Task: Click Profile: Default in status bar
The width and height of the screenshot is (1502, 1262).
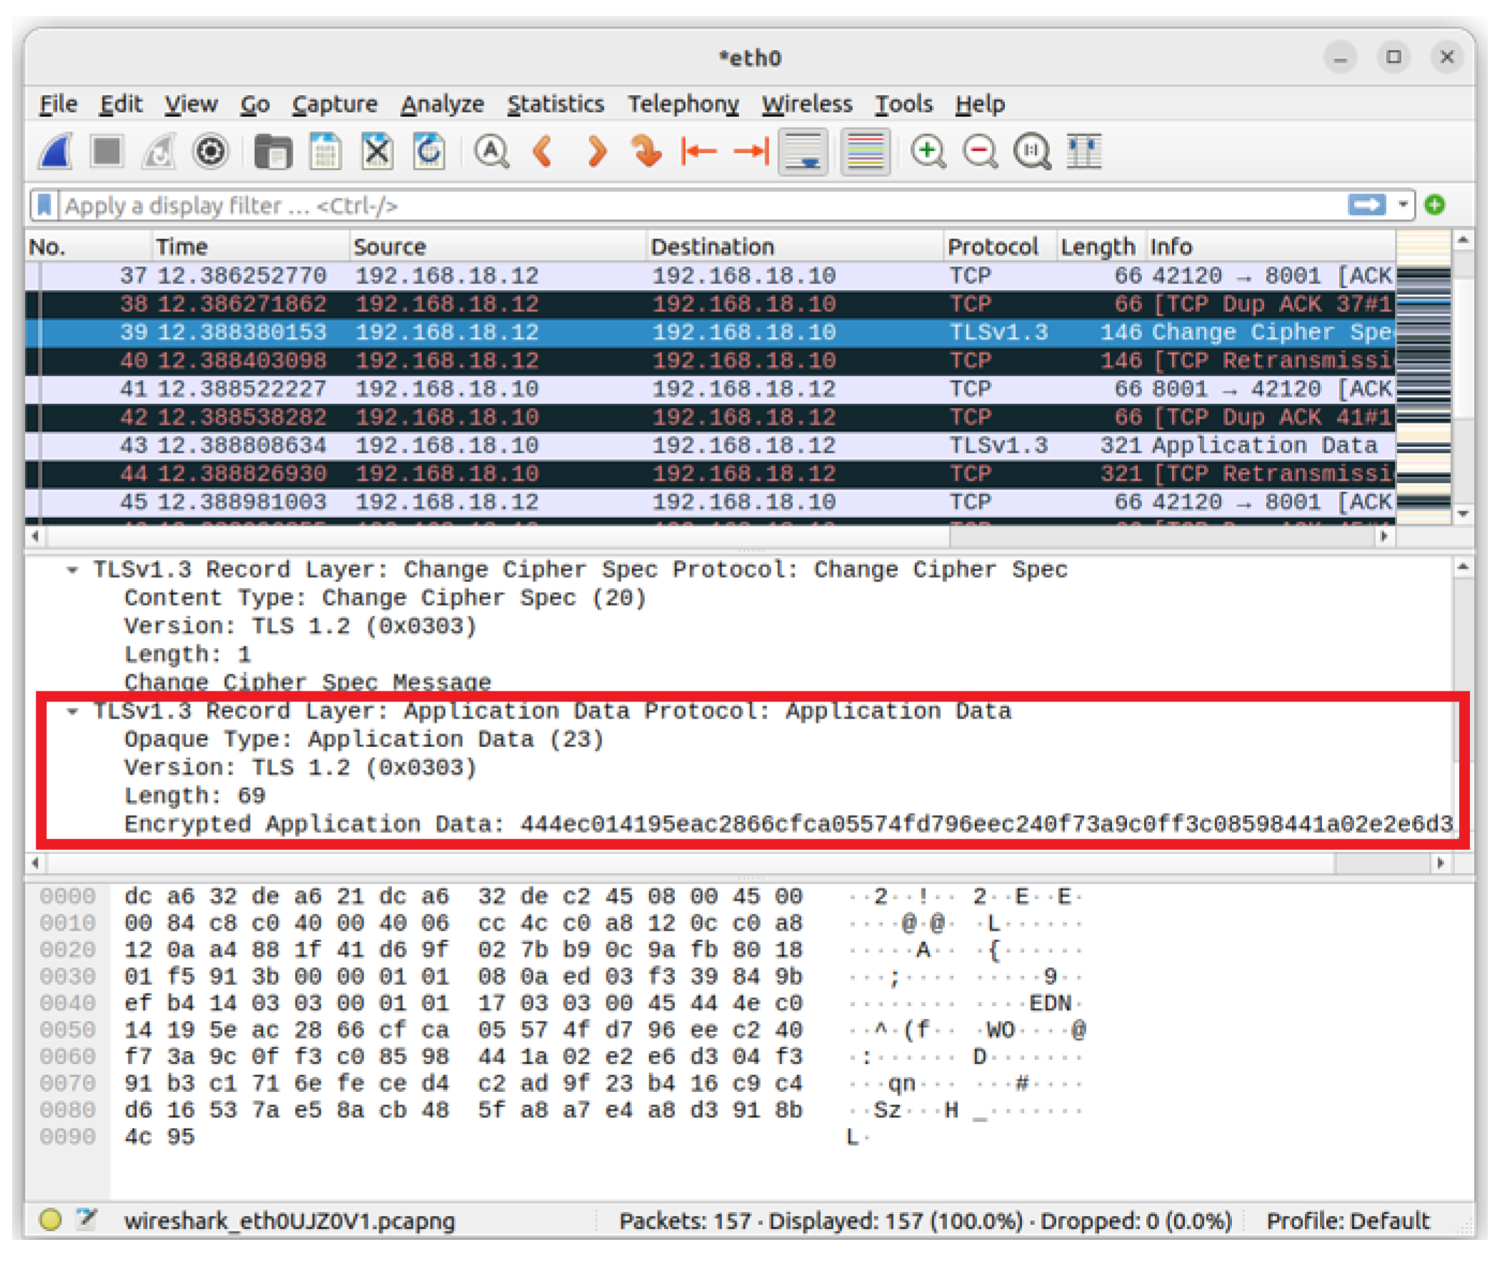Action: 1348,1221
